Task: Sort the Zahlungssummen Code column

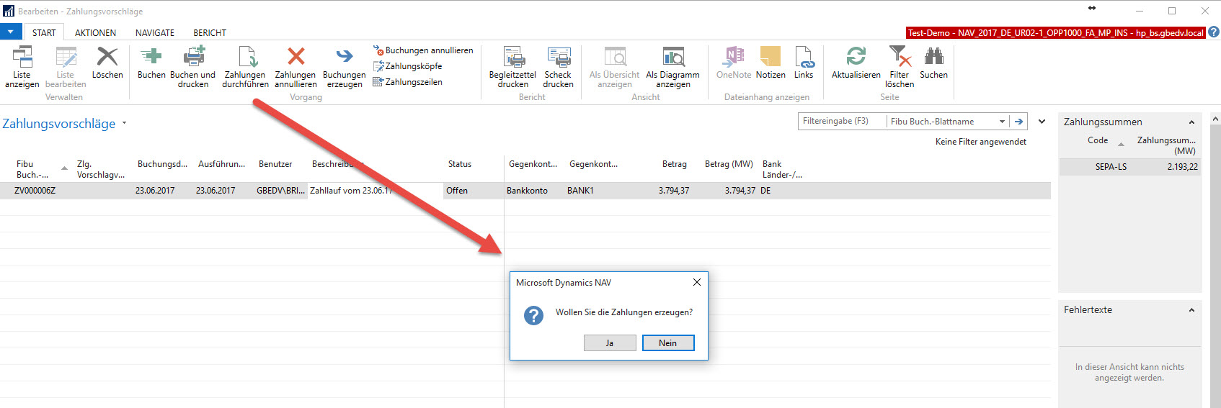Action: click(1098, 140)
